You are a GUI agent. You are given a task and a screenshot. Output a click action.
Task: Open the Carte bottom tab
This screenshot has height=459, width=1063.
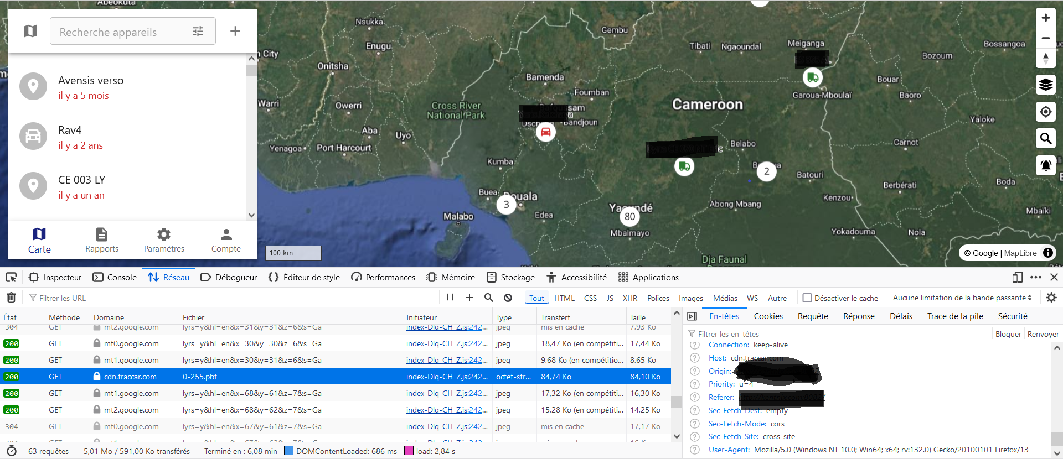[39, 241]
